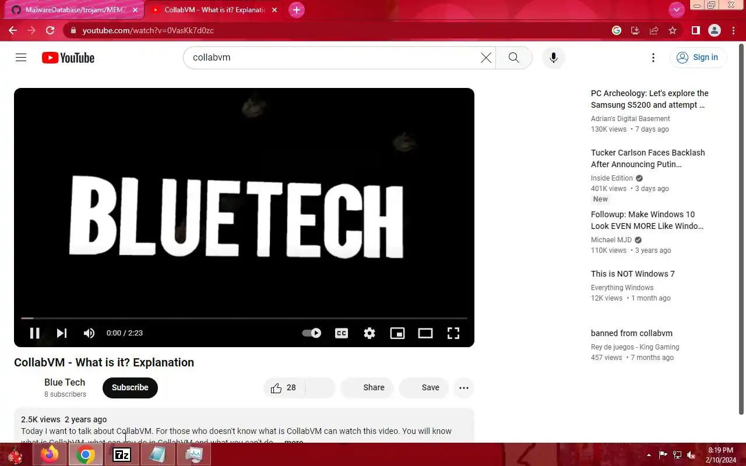
Task: Visit Michael MJD channel
Action: 611,240
